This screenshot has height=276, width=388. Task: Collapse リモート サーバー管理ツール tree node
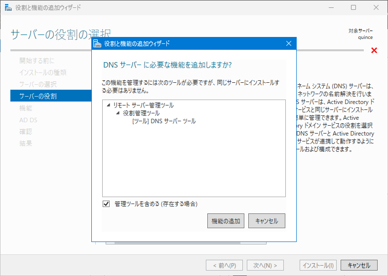point(109,105)
